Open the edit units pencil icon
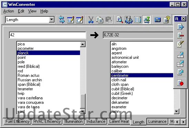 [70, 20]
